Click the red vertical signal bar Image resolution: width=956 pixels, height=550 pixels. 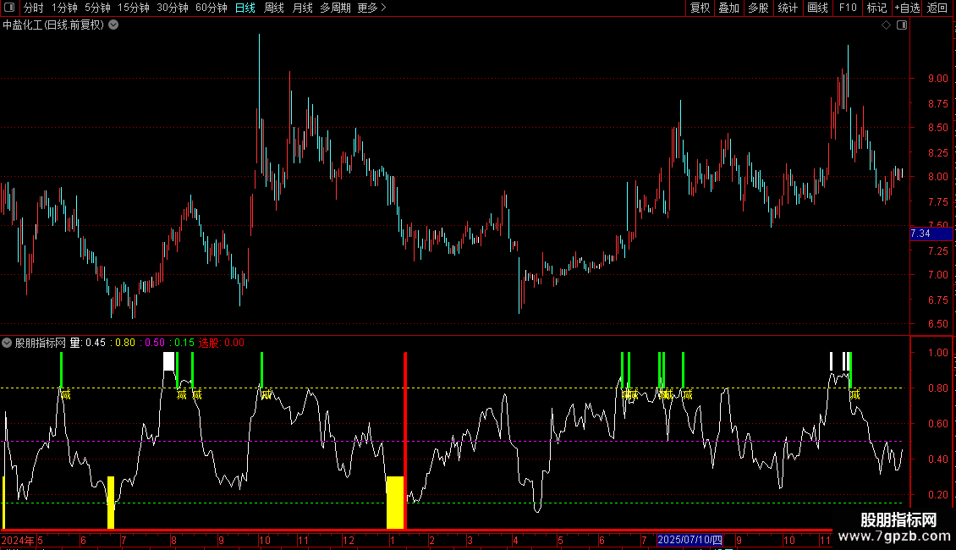tap(405, 440)
